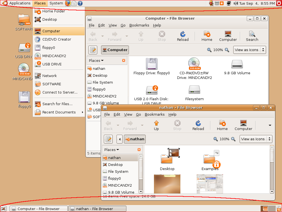This screenshot has height=212, width=282.
Task: Switch to Computer - File Browser taskbar button
Action: (x=39, y=209)
